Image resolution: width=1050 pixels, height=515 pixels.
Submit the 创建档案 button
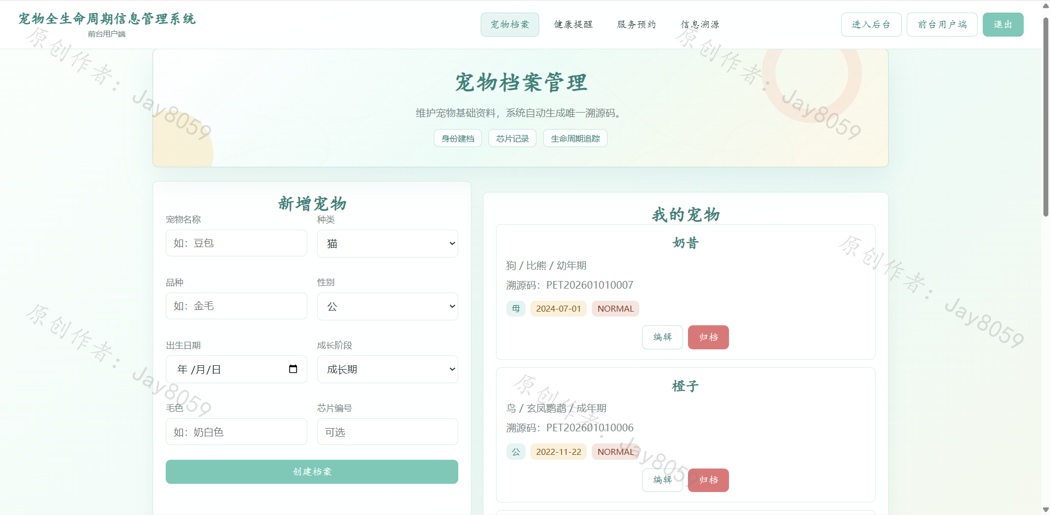click(312, 472)
